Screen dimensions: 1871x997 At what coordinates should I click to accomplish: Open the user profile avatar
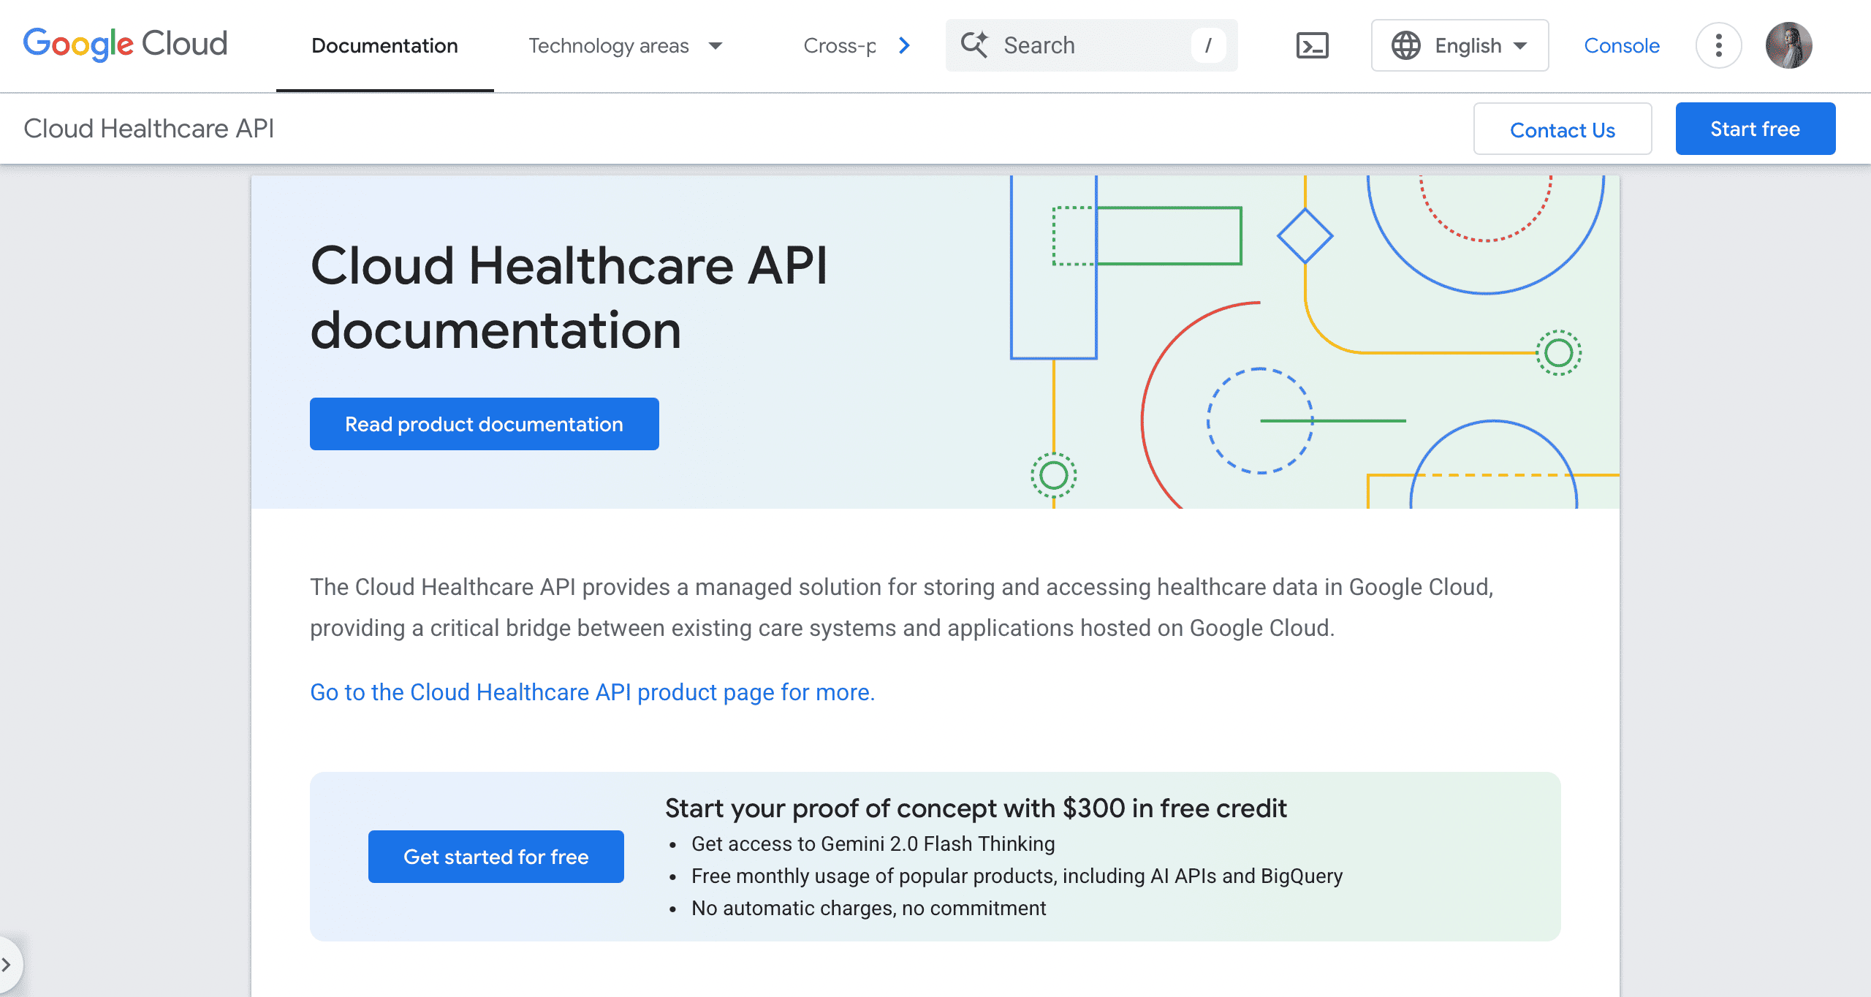pyautogui.click(x=1788, y=45)
